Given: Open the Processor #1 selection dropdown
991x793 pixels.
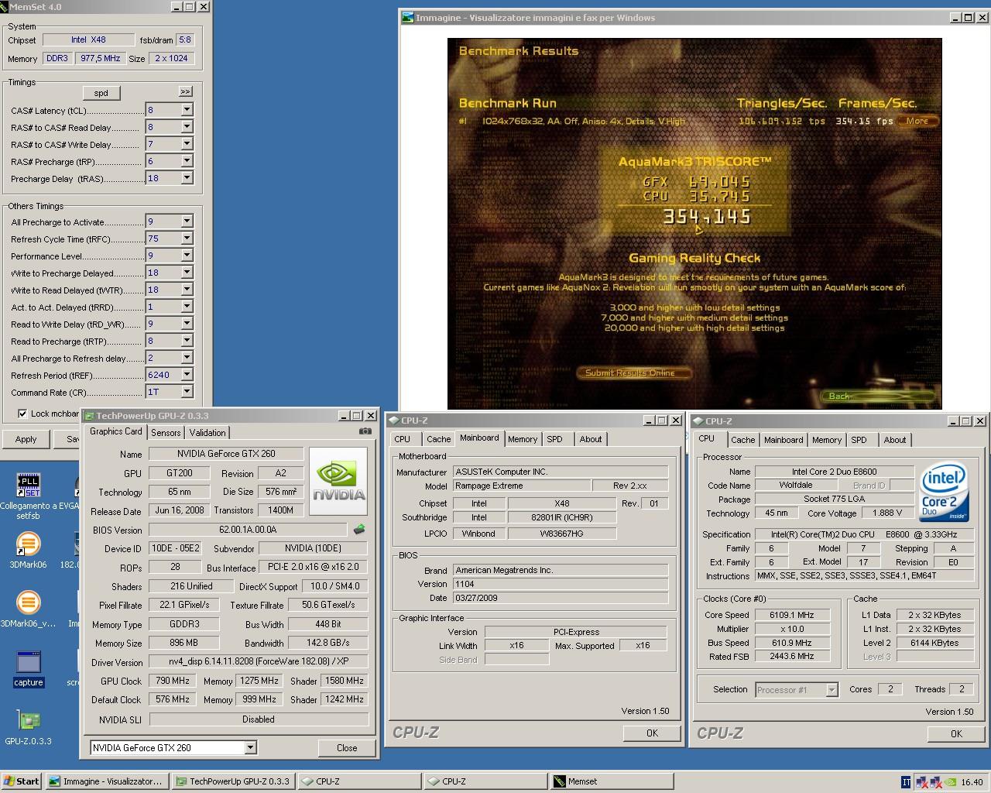Looking at the screenshot, I should click(x=832, y=689).
